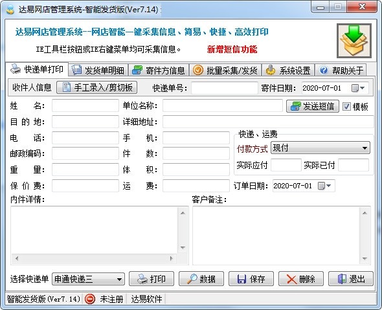This screenshot has height=310, width=382.
Task: Click the 客户备注 scroll down arrow
Action: click(x=365, y=259)
